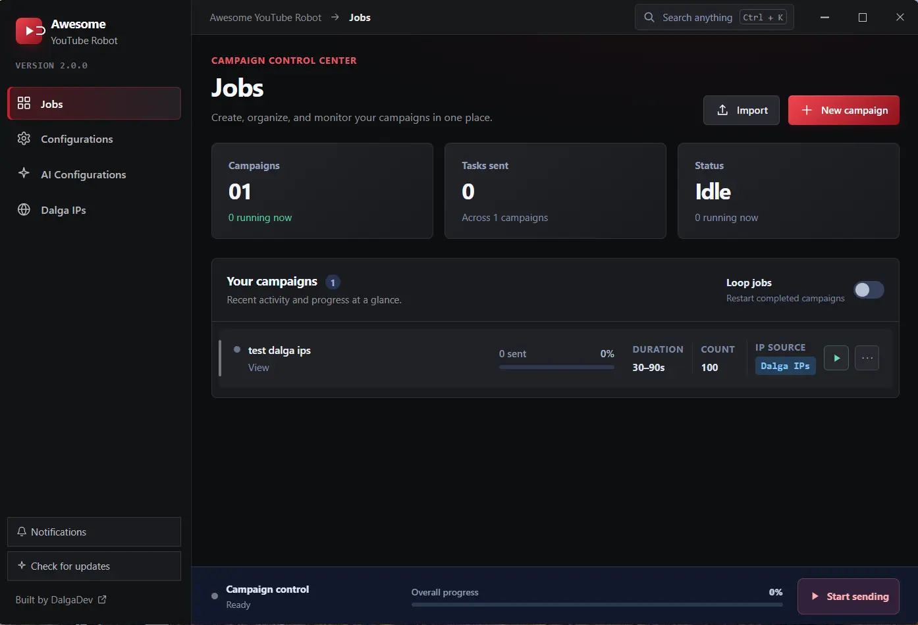Click the Jobs grid icon in sidebar
The width and height of the screenshot is (918, 625).
point(24,103)
